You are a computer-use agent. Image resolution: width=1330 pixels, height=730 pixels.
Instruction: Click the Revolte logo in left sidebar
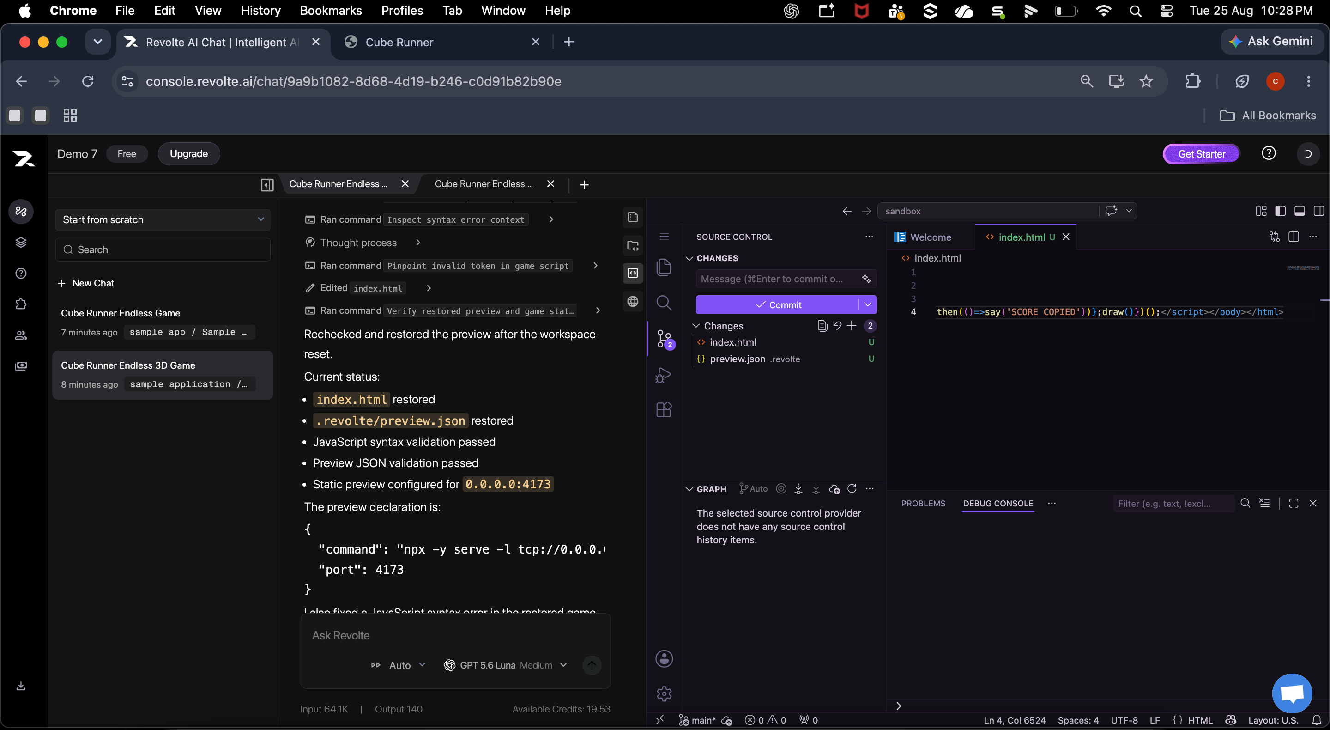tap(23, 158)
